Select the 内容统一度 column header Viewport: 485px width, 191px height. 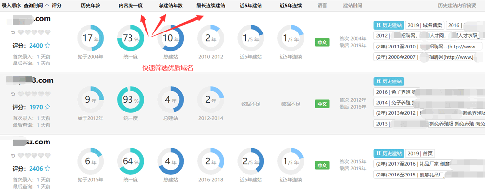point(130,5)
